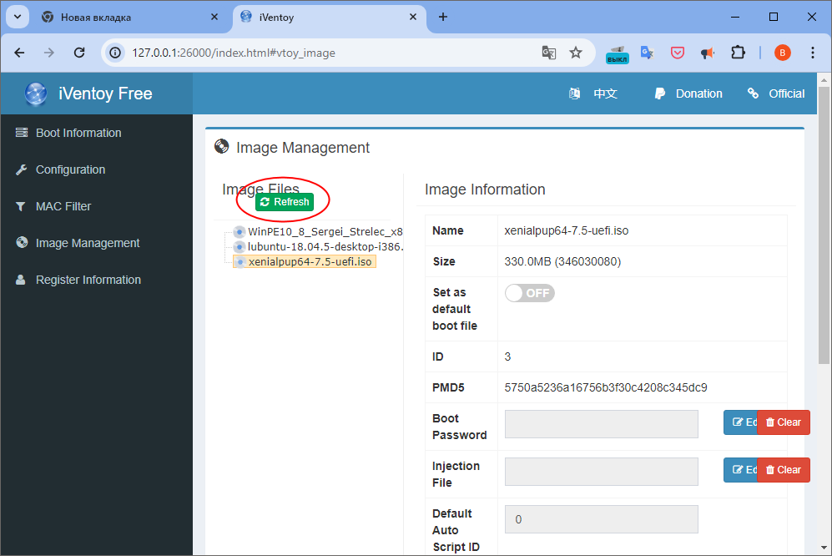Refresh the image files list
The height and width of the screenshot is (556, 832).
(x=285, y=202)
